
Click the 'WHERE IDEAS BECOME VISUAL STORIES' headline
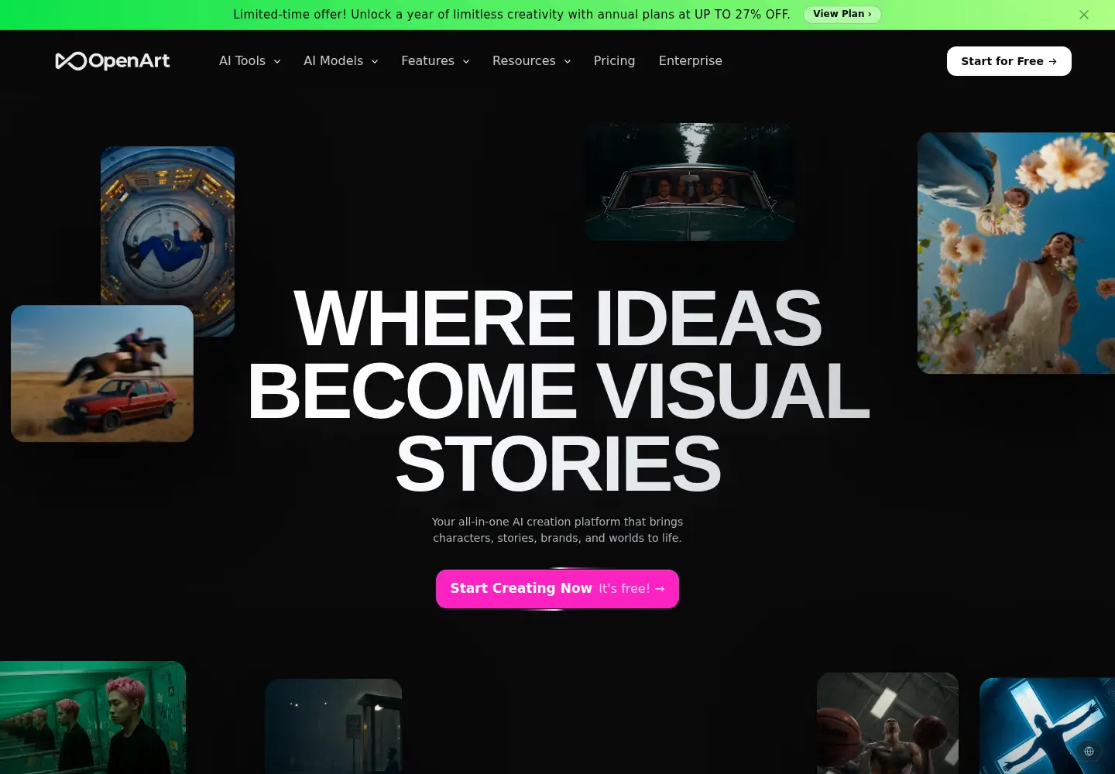point(557,391)
